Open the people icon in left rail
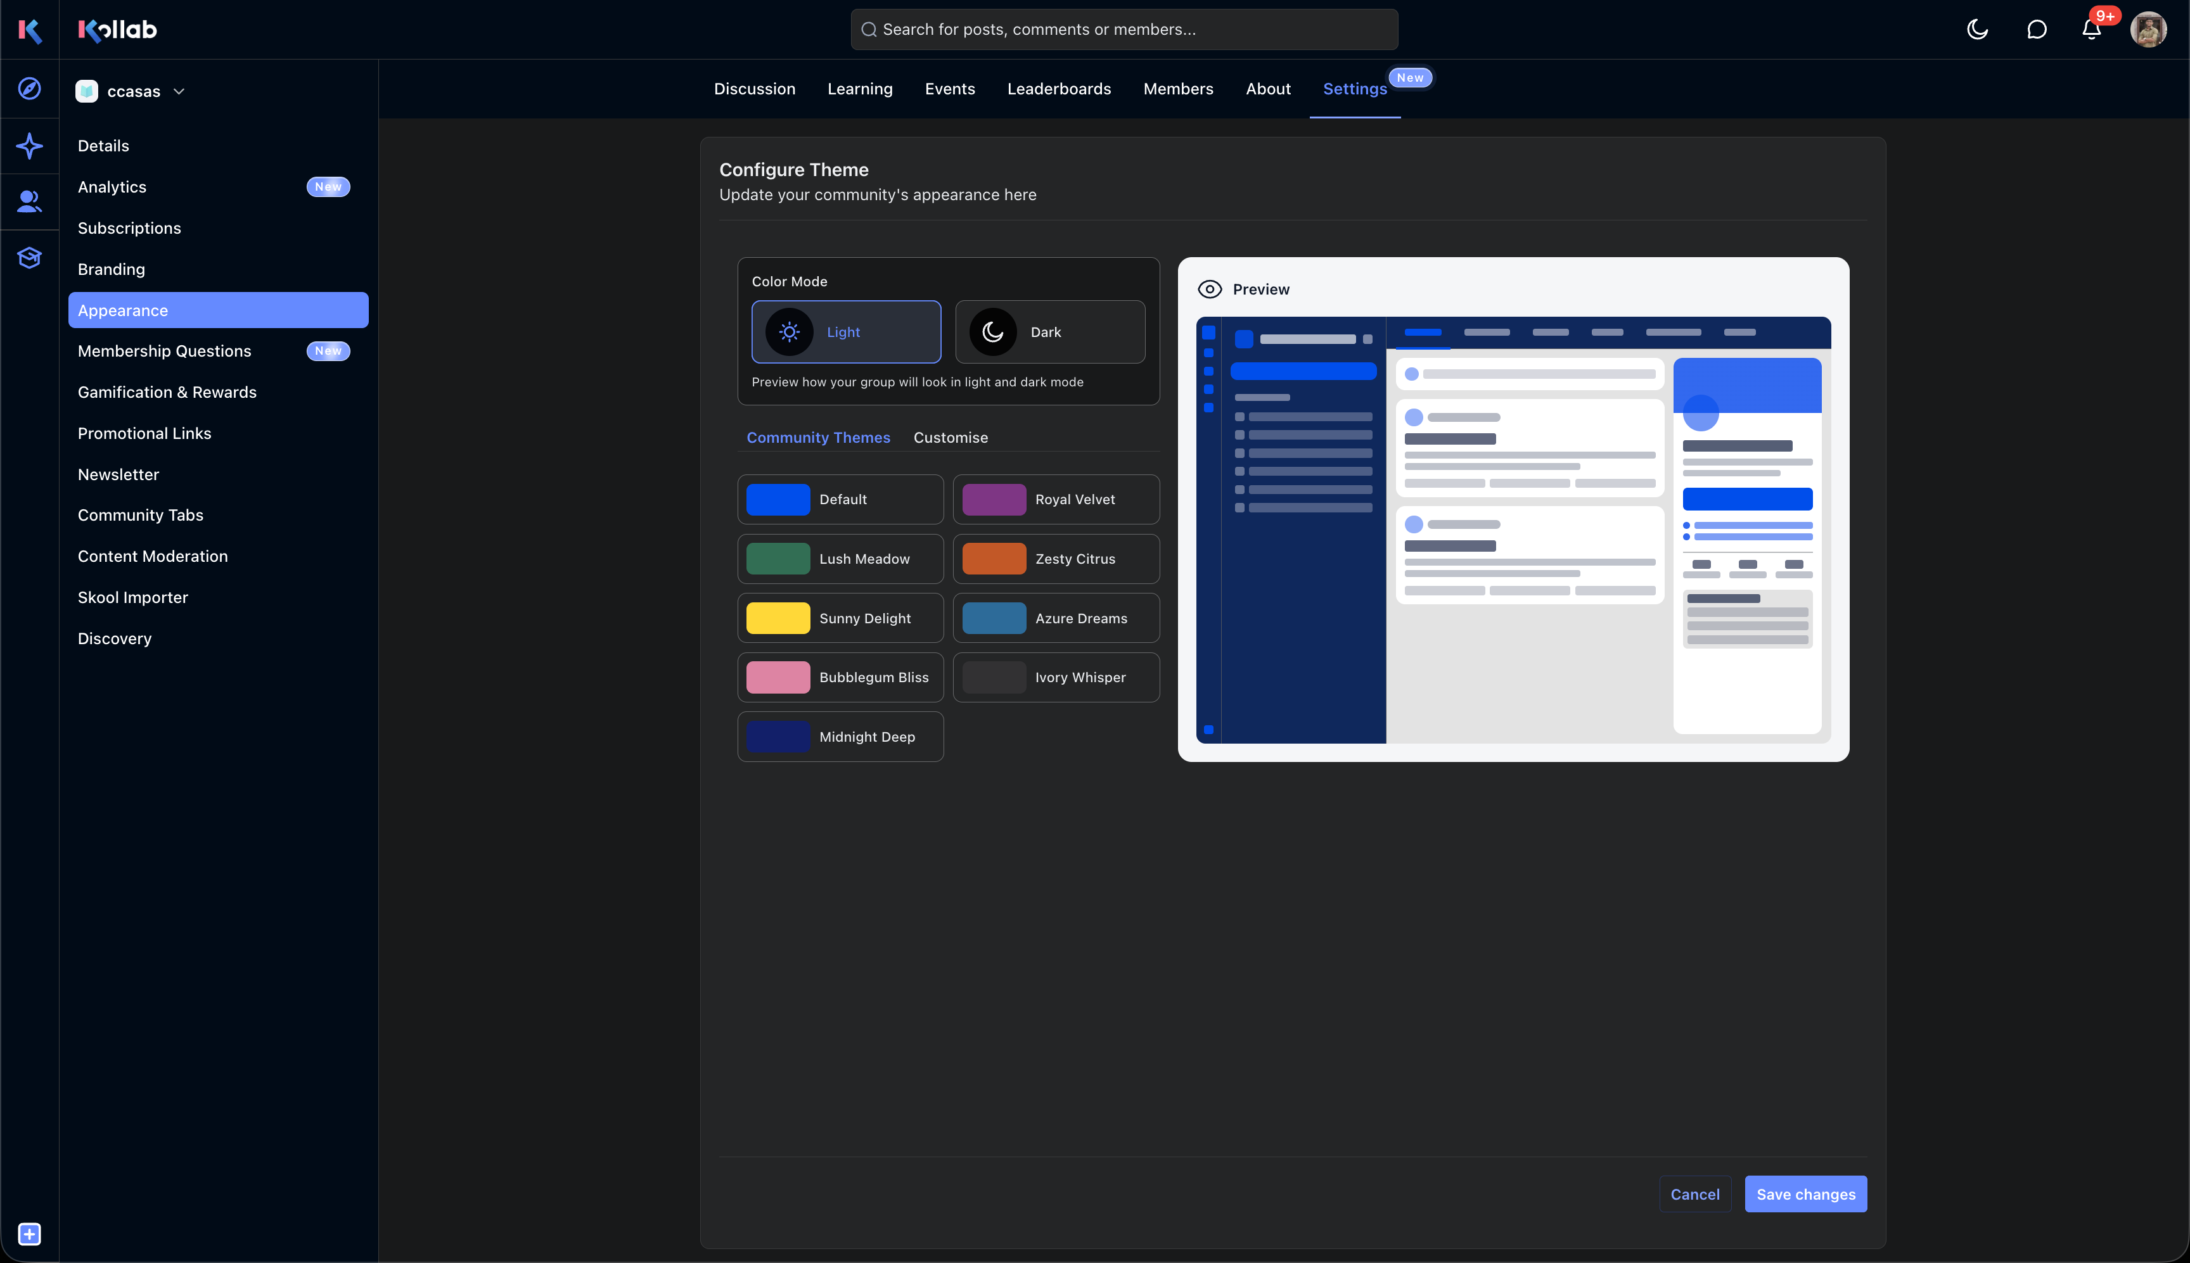This screenshot has height=1263, width=2190. pyautogui.click(x=30, y=201)
